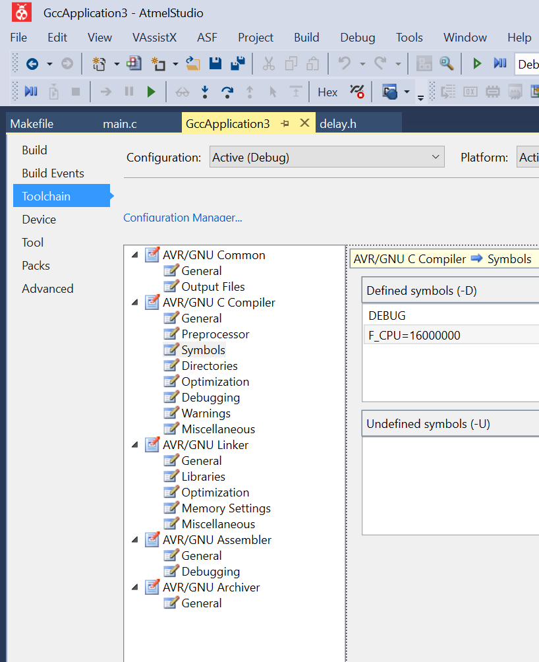Viewport: 539px width, 662px height.
Task: Switch to the delay.h tab
Action: point(338,124)
